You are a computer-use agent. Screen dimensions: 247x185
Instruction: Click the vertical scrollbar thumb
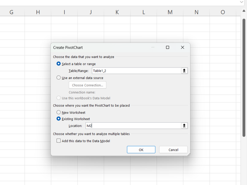tap(244, 78)
